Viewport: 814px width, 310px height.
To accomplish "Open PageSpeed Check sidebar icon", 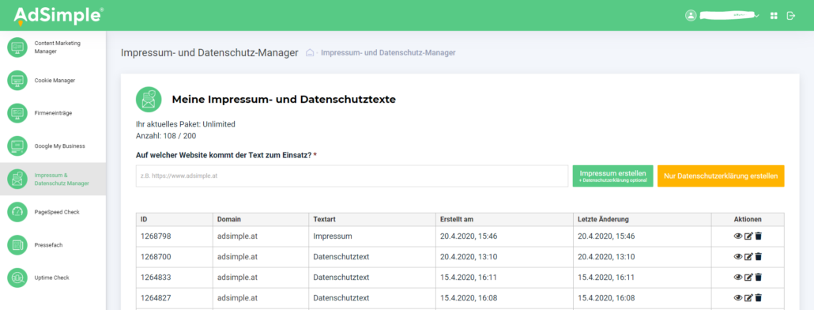I will (17, 212).
